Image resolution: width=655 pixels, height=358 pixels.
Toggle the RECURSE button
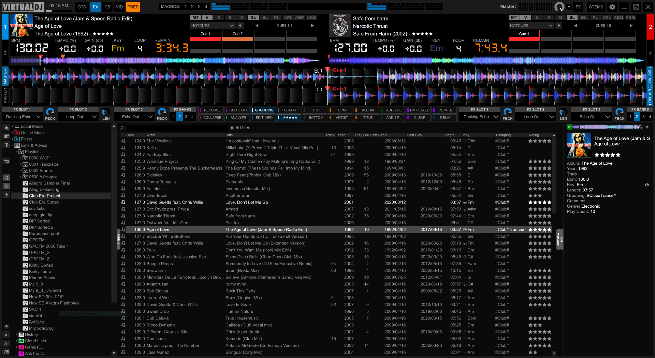click(x=211, y=110)
